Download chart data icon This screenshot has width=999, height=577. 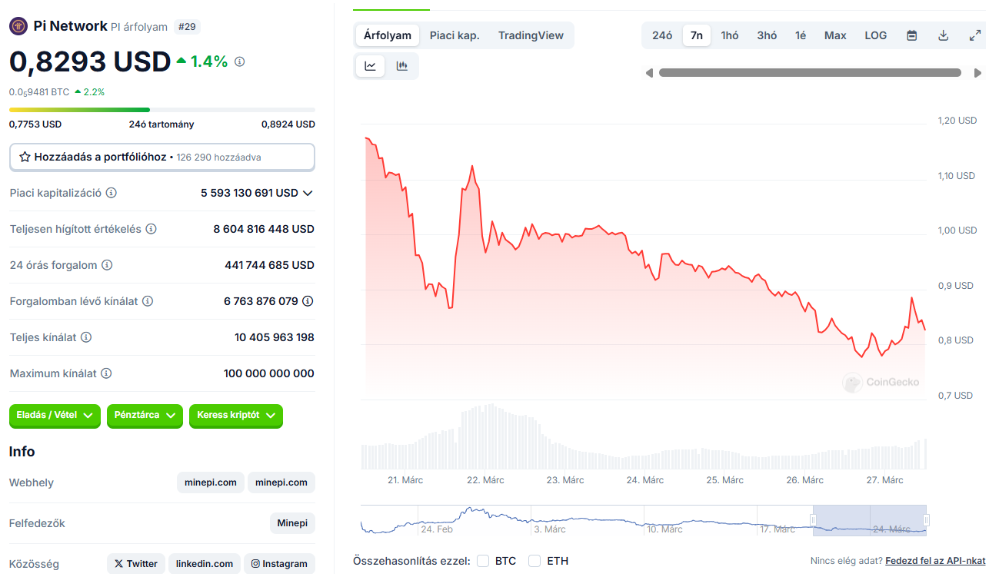click(944, 35)
